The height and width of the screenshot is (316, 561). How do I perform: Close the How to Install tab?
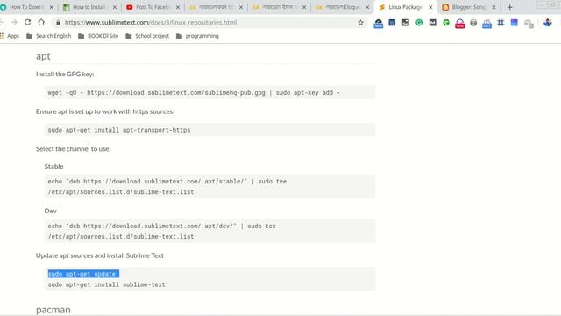pyautogui.click(x=115, y=7)
